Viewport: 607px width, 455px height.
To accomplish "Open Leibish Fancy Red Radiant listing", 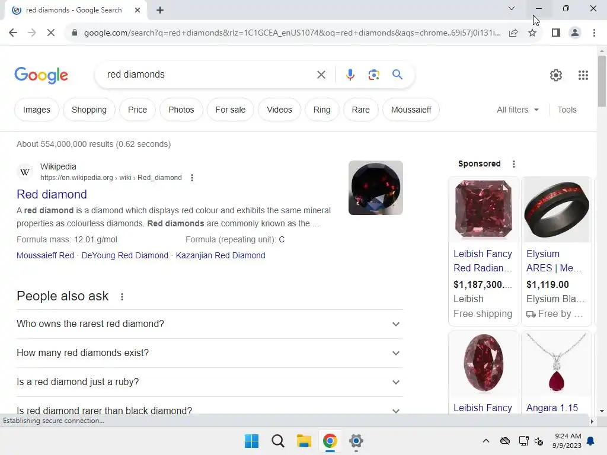I will tap(483, 261).
